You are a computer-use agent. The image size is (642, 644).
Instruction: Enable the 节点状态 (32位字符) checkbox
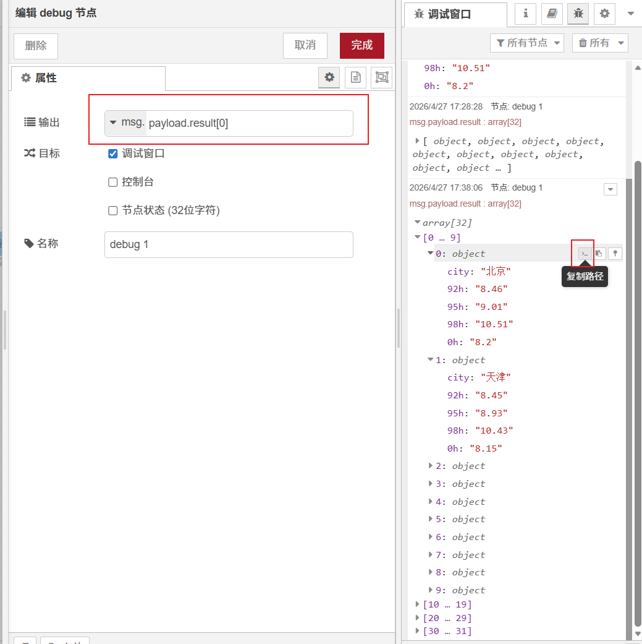tap(113, 211)
